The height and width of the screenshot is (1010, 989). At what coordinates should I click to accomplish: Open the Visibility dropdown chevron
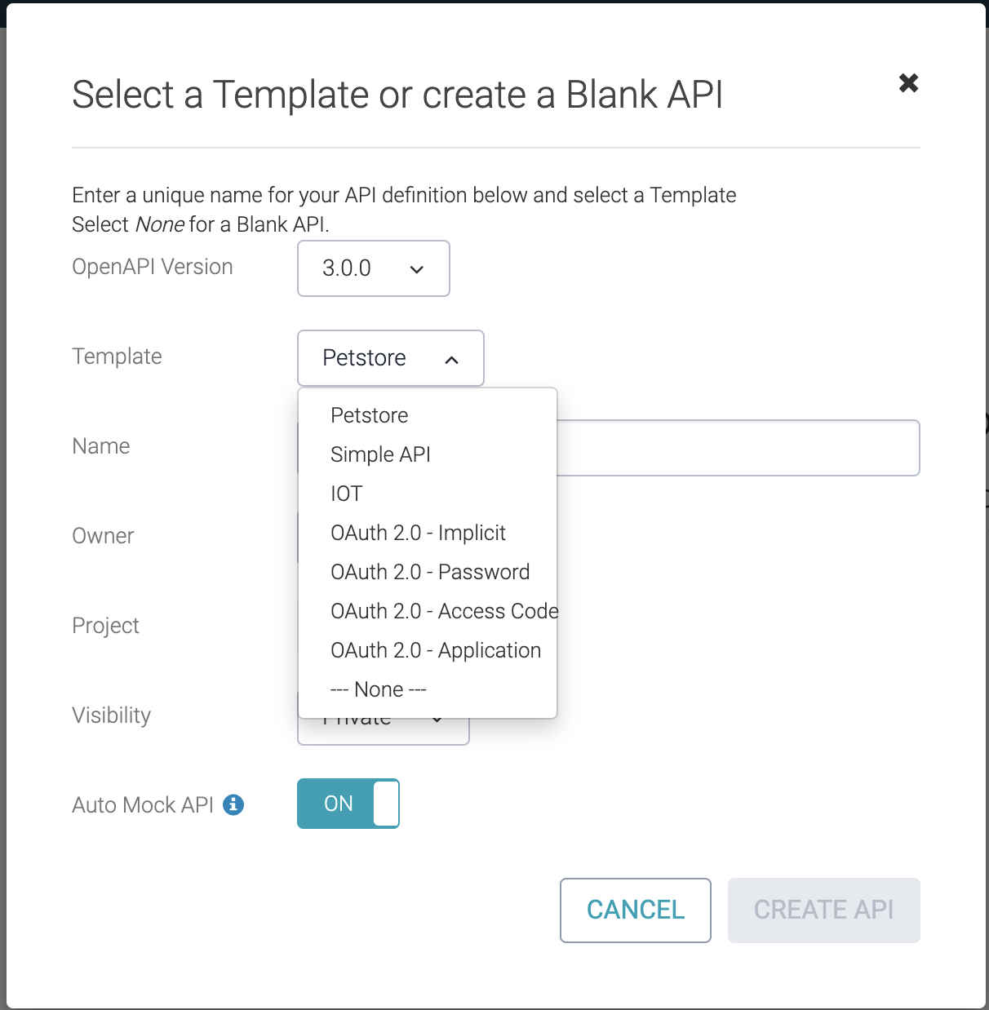[x=437, y=720]
